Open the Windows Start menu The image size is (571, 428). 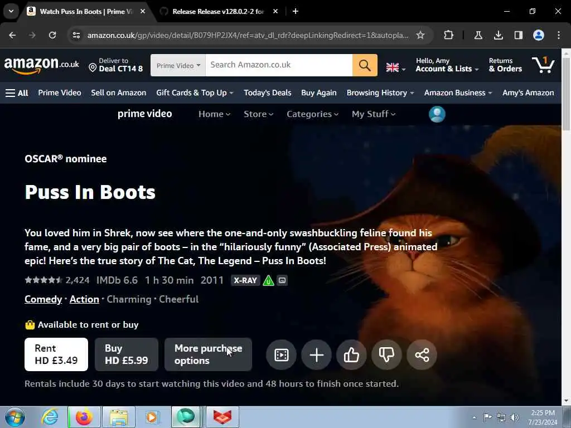(15, 417)
